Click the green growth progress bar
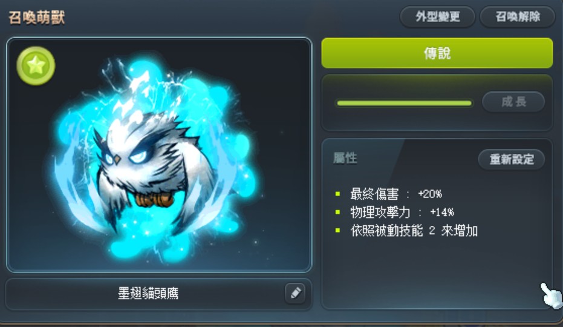This screenshot has height=327, width=563. [405, 103]
